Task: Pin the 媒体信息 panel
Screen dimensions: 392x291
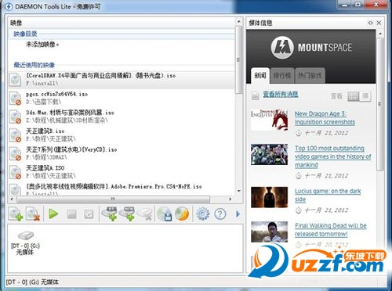Action: [x=370, y=23]
